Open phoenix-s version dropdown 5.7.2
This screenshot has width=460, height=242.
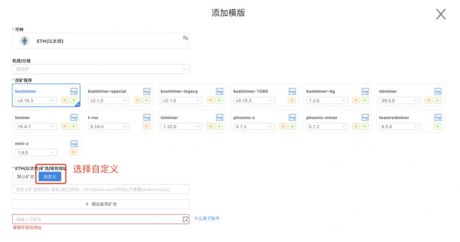click(x=254, y=126)
